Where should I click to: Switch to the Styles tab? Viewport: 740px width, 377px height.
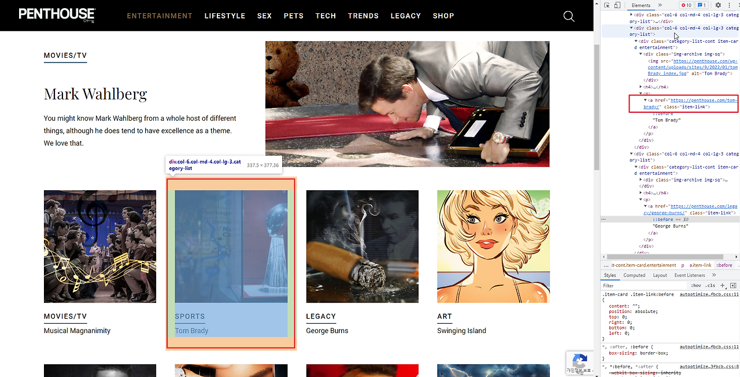tap(610, 275)
